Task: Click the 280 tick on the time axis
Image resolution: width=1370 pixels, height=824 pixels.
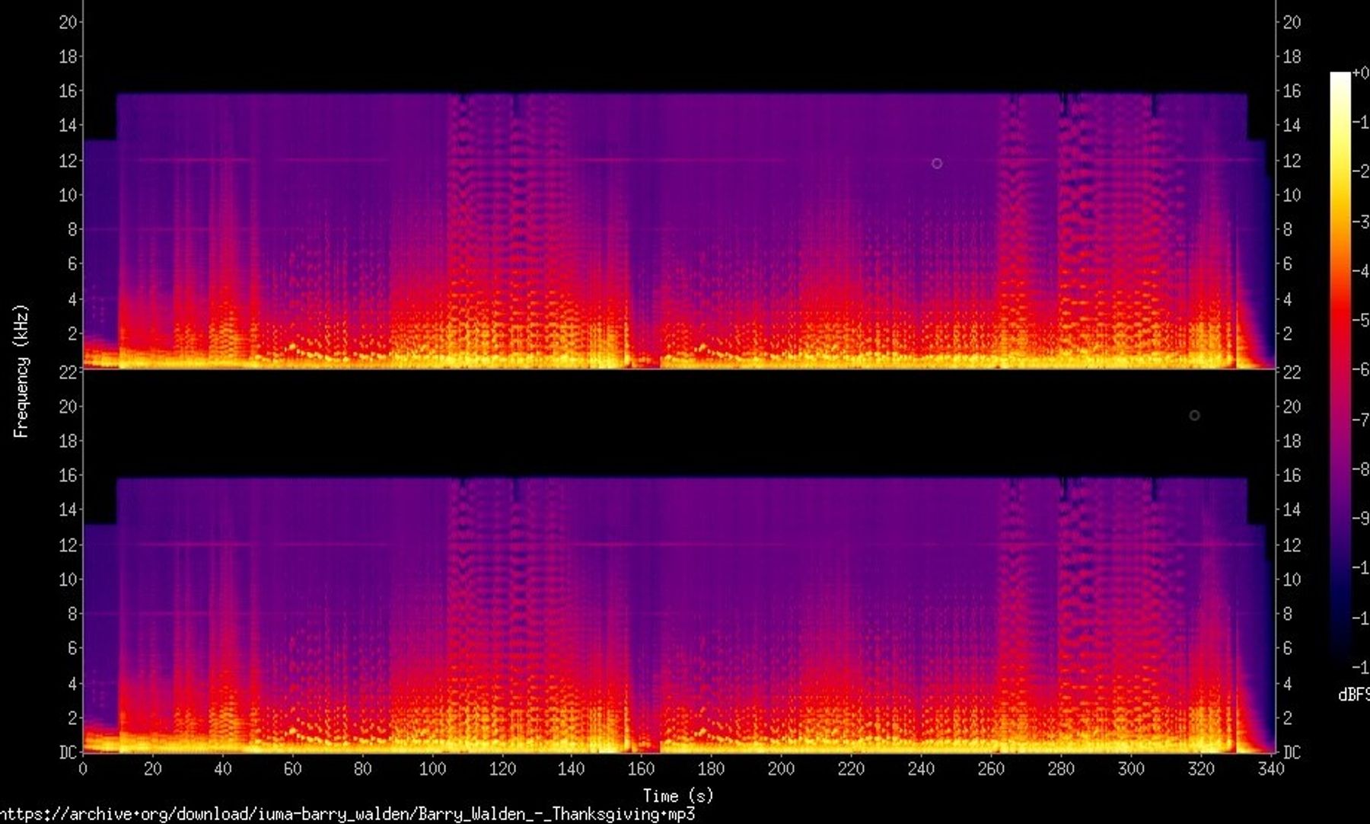Action: click(1061, 769)
